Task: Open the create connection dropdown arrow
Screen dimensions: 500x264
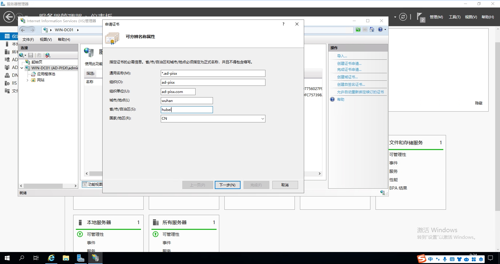Action: [x=25, y=55]
